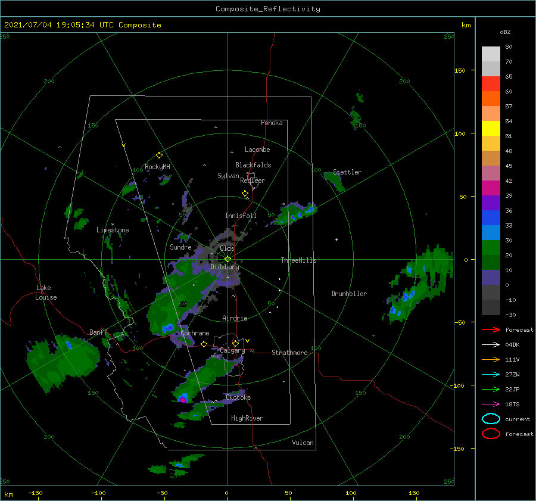
Task: Click yellow V marker northwest of RockyMH
Action: tap(124, 146)
